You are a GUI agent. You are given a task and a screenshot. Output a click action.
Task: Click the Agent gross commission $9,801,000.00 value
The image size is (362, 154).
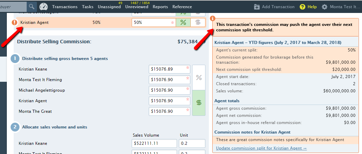coord(340,108)
